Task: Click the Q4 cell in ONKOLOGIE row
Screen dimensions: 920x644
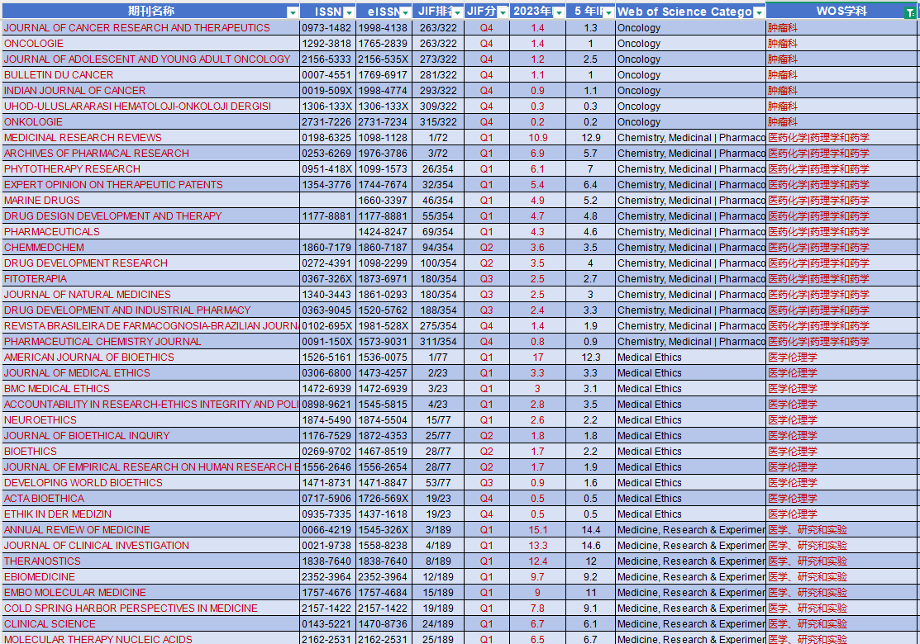Action: (486, 122)
